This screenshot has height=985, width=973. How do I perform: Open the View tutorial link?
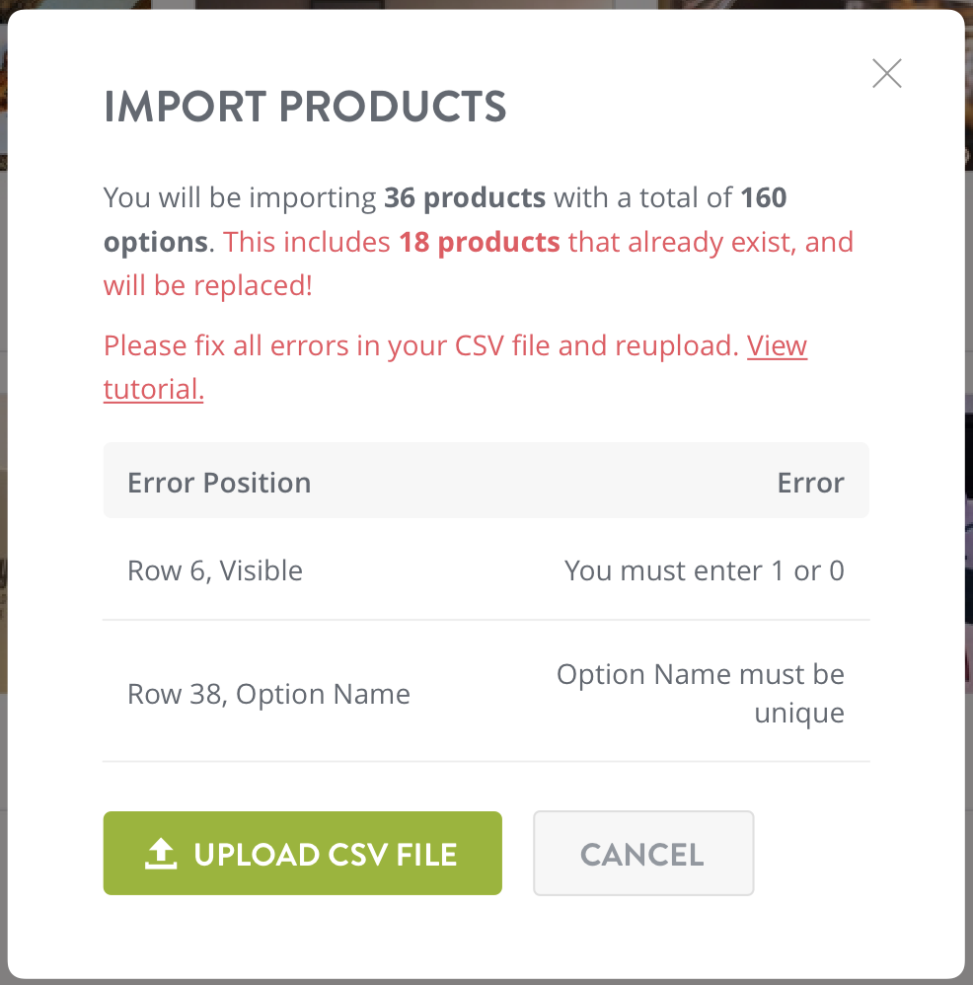pos(777,345)
